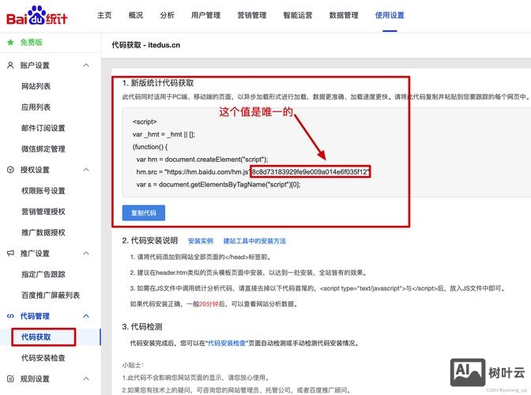The image size is (531, 395).
Task: Open 网站列表 in the sidebar
Action: pos(36,86)
